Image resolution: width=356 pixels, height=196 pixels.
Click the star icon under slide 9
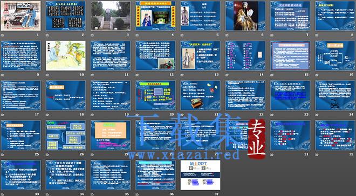tap(2, 75)
